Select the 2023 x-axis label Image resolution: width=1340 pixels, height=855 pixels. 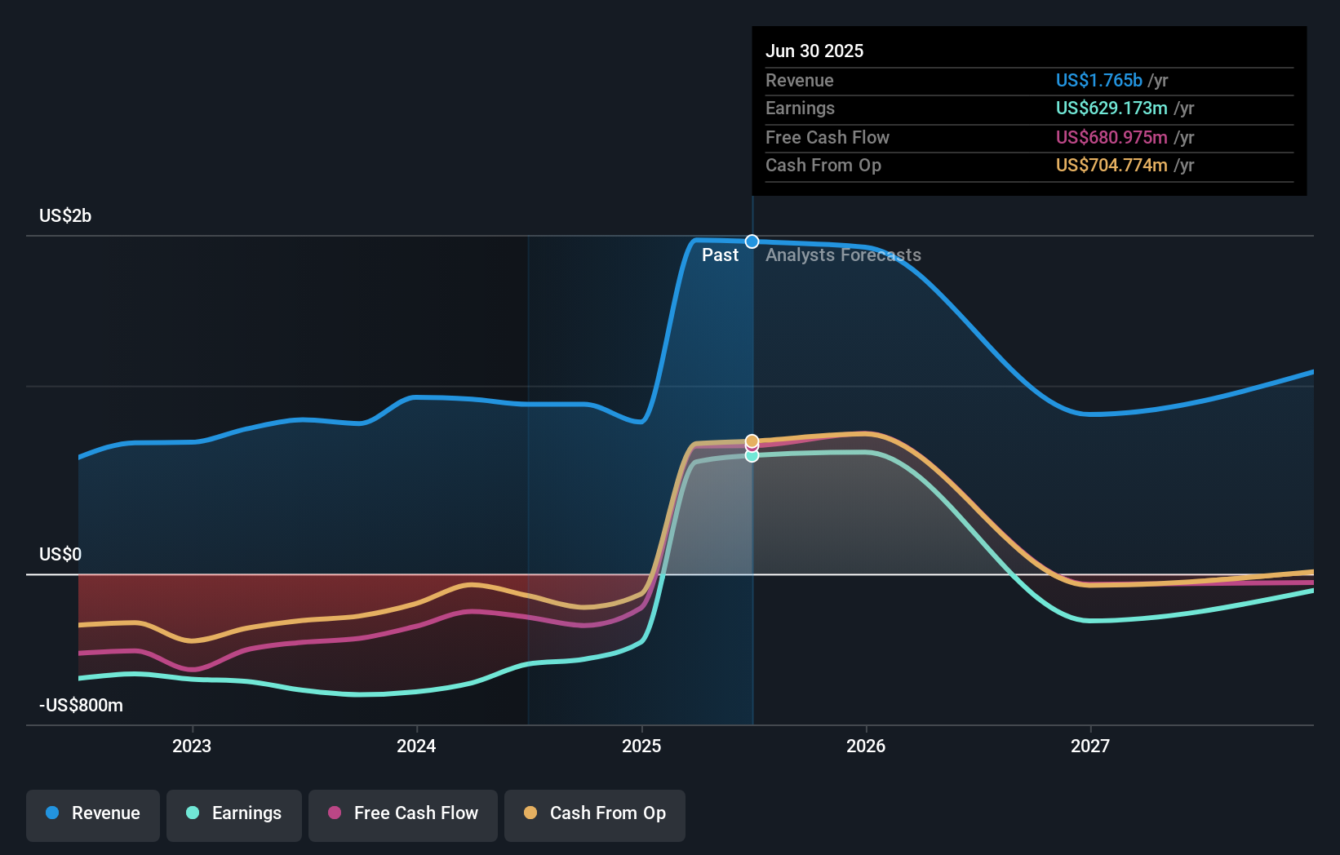click(x=192, y=746)
